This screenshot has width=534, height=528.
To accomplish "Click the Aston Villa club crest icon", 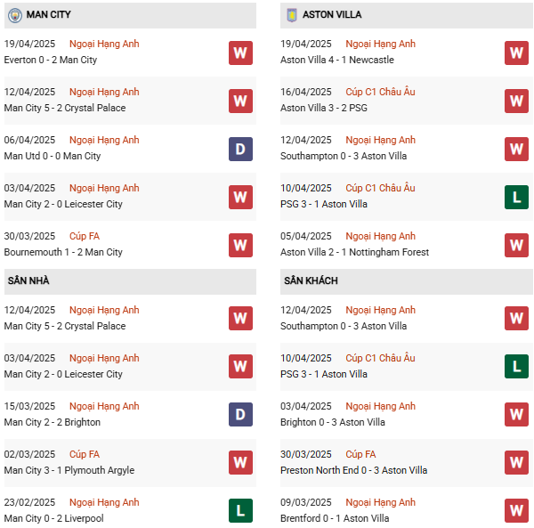I will coord(290,15).
